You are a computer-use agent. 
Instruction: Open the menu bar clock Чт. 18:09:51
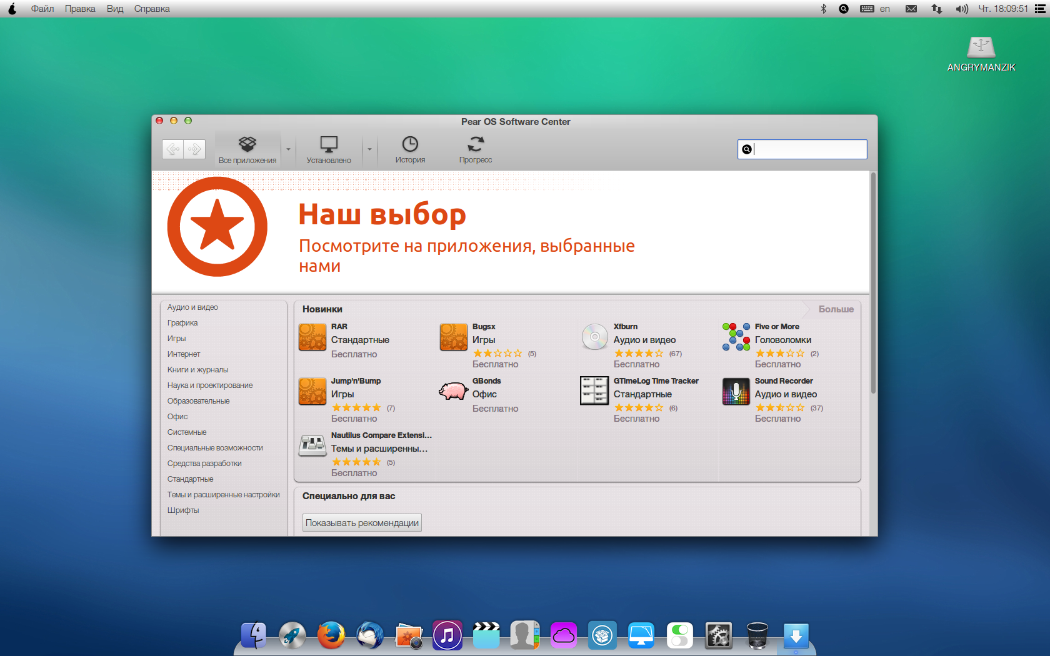click(x=1003, y=9)
